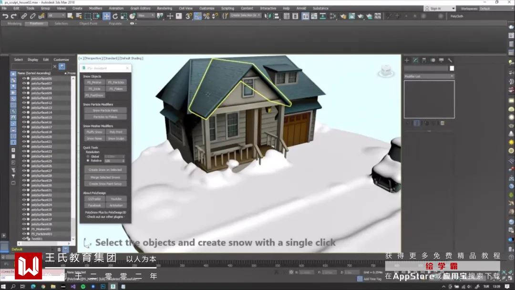Viewport: 515px width, 290px height.
Task: Click the Create Snow on Selected button
Action: pyautogui.click(x=105, y=170)
